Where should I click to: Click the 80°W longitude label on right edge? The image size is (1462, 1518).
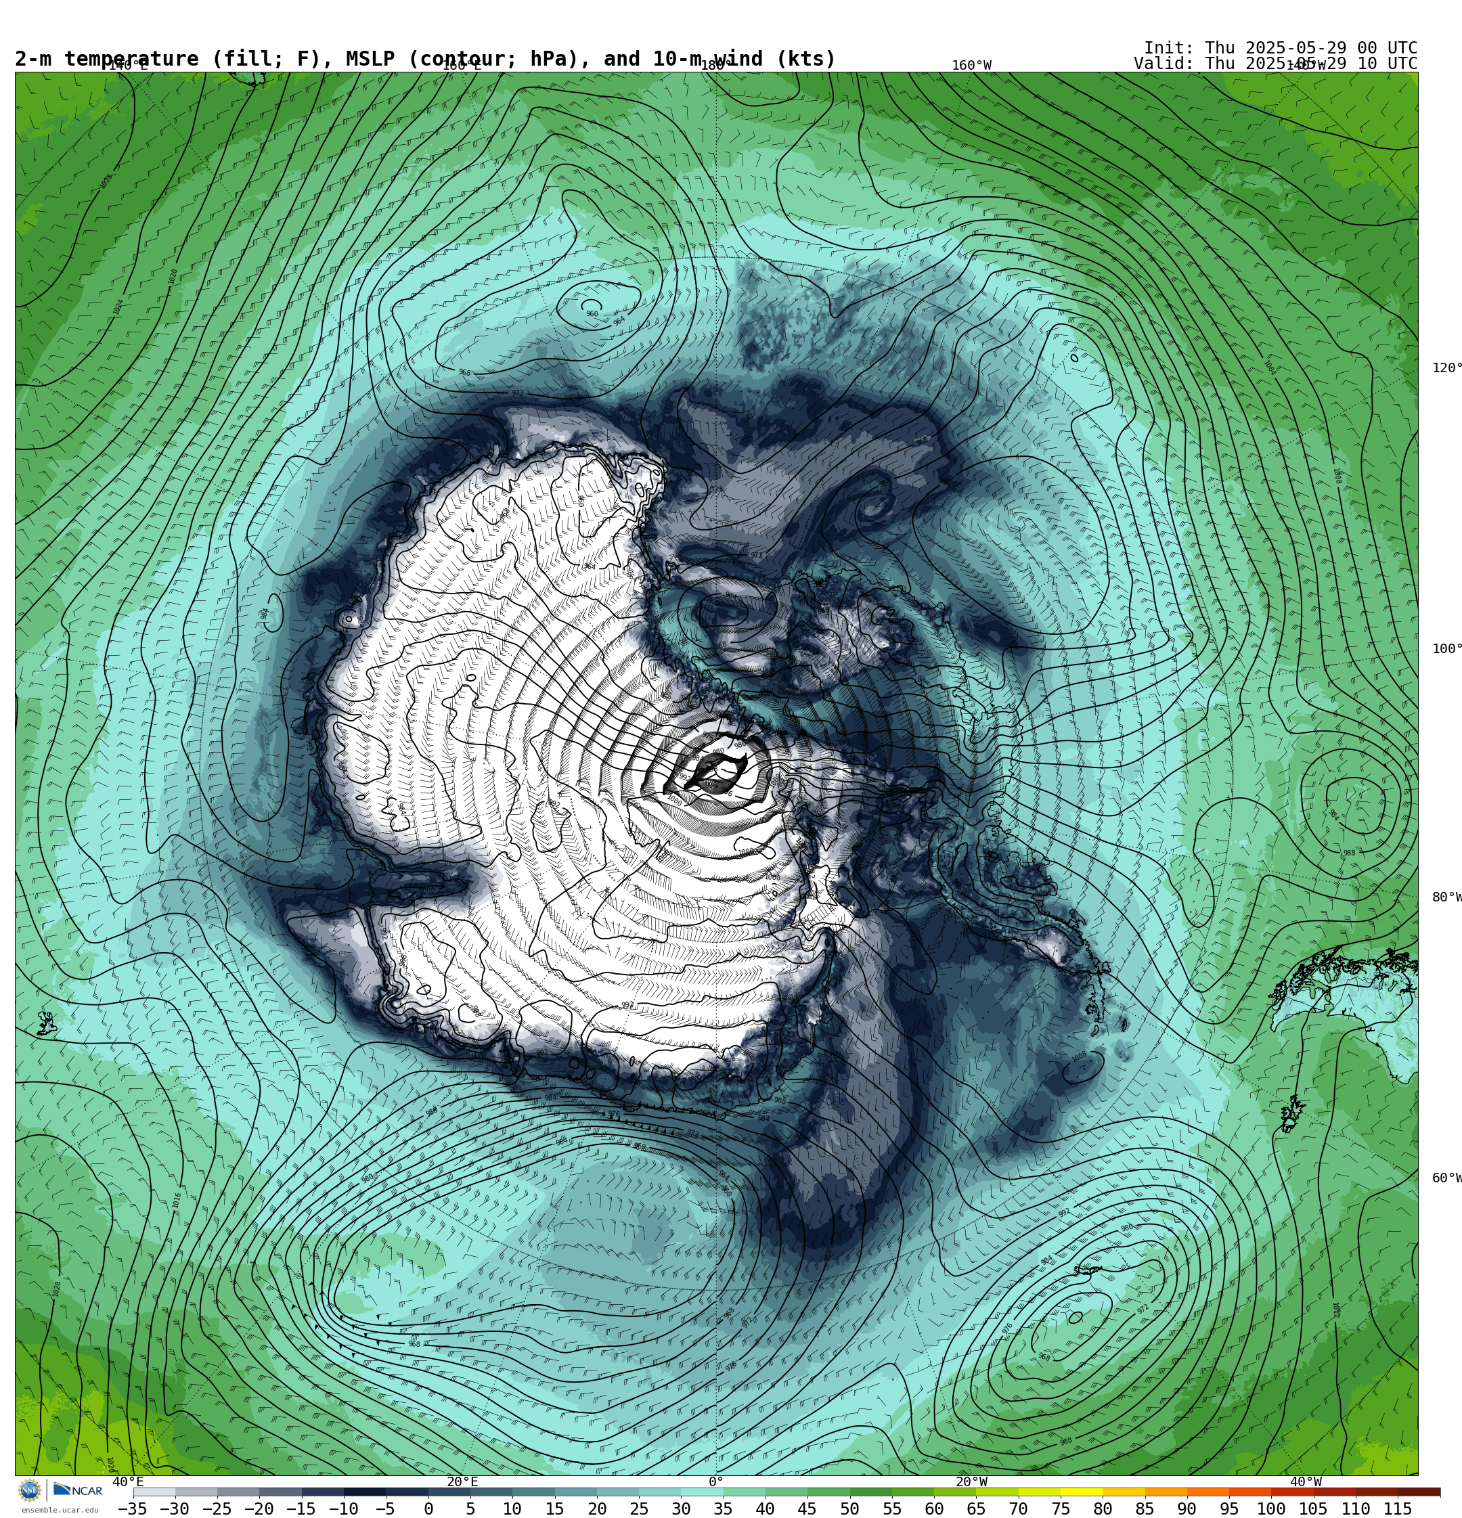pos(1446,897)
